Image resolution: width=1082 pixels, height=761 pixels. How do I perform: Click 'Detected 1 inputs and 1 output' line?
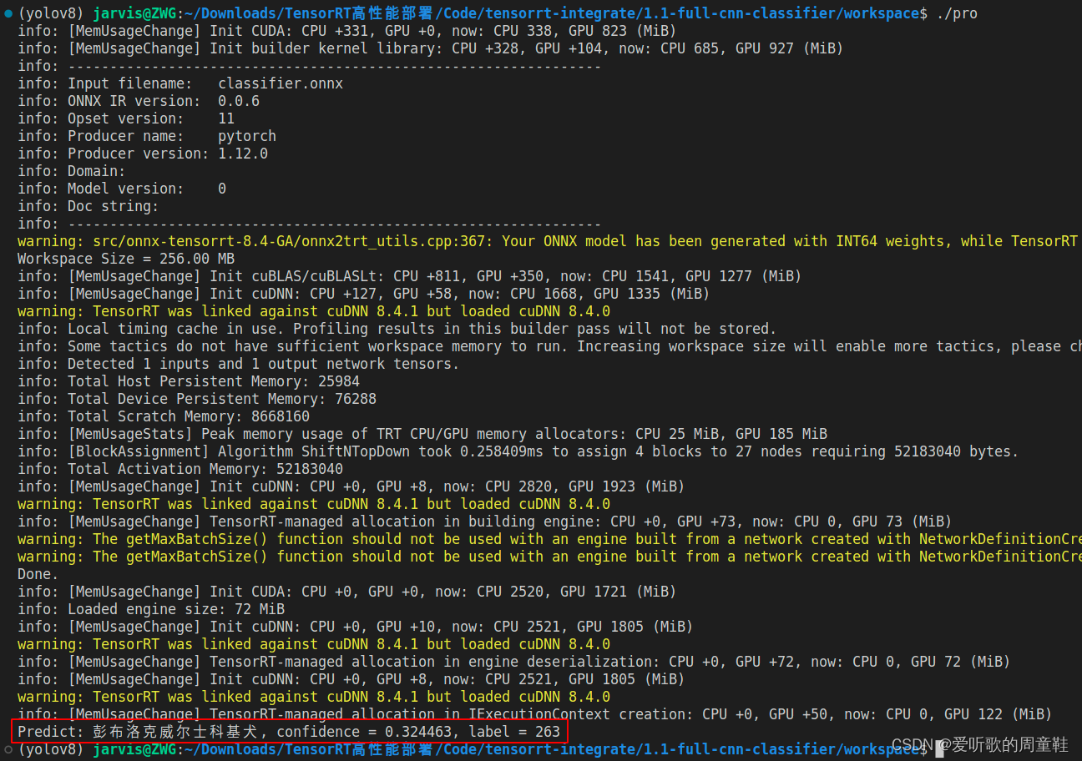tap(239, 364)
